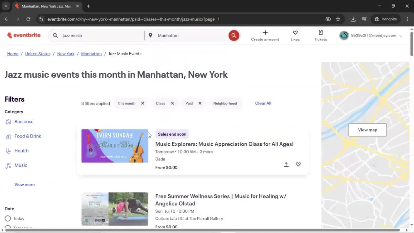Share the Music Explorers event
This screenshot has height=233, width=414.
[286, 164]
